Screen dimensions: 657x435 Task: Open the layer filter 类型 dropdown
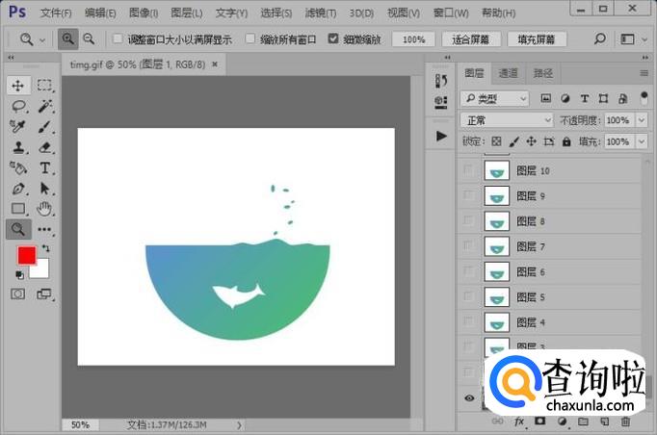(494, 98)
